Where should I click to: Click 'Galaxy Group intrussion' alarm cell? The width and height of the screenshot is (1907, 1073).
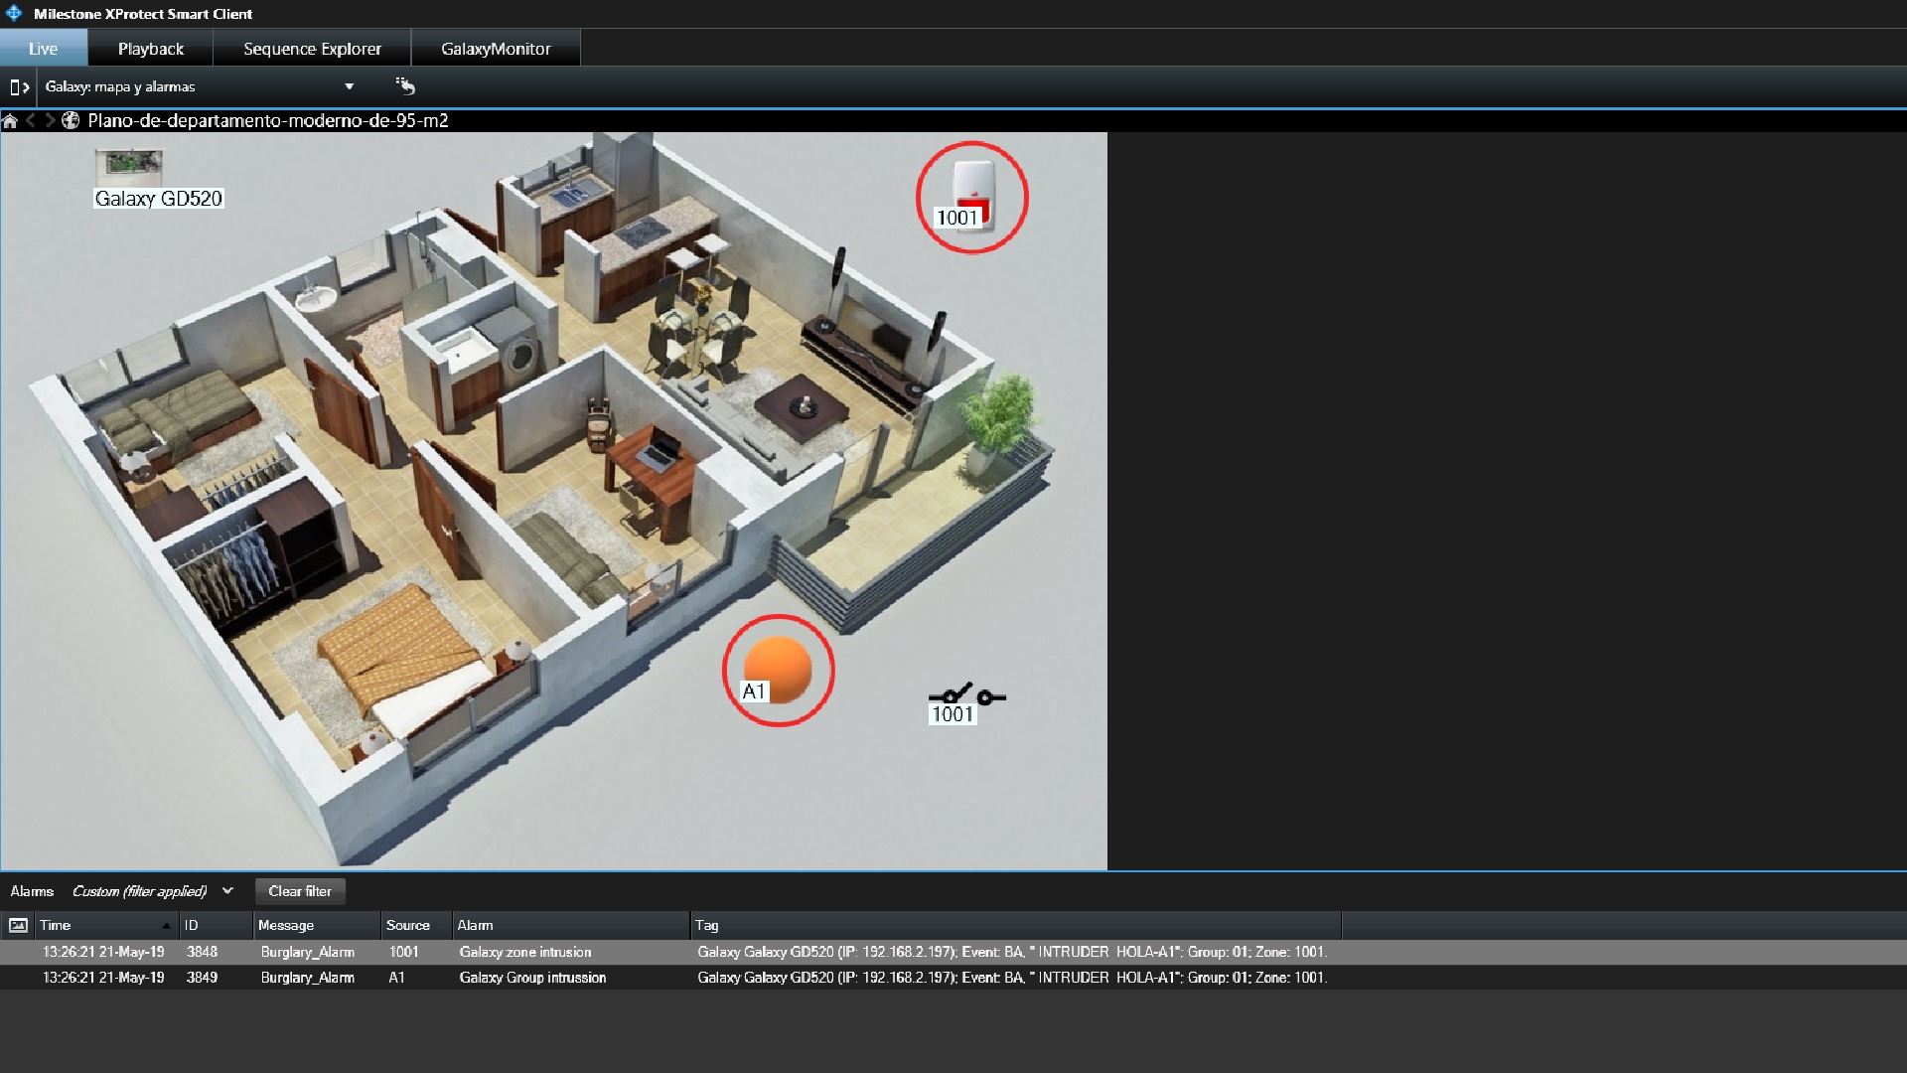[532, 978]
